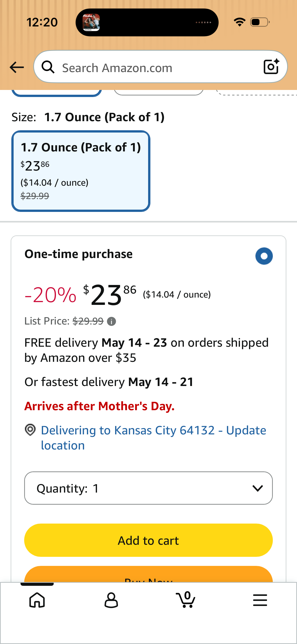Tap the now-playing album thumbnail in Dynamic Island

(x=91, y=22)
